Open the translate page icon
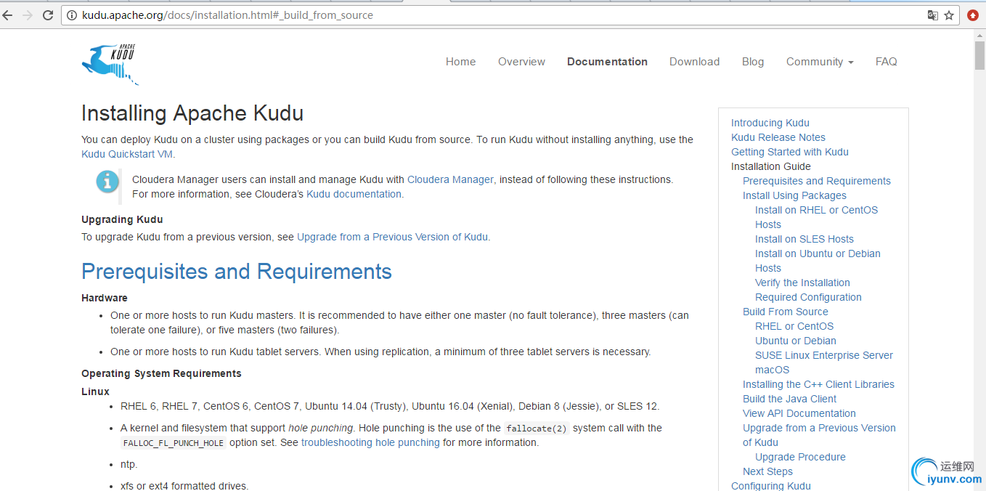Viewport: 986px width, 491px height. point(933,15)
